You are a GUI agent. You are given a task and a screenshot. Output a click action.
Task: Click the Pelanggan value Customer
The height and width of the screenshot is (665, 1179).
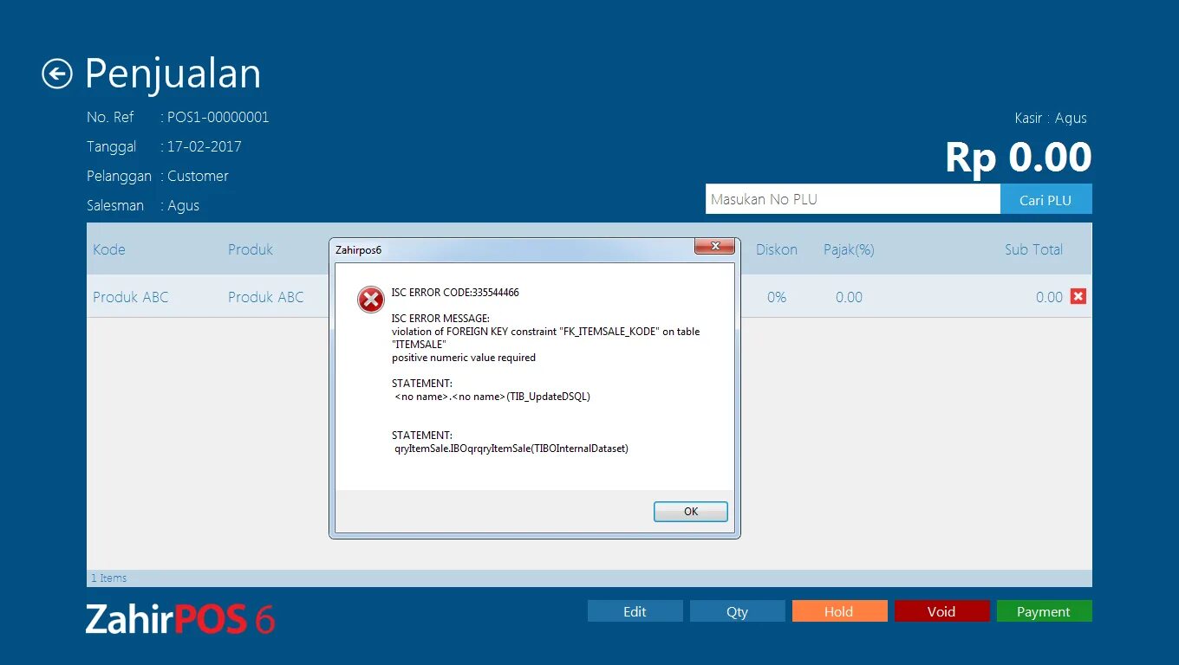(198, 176)
